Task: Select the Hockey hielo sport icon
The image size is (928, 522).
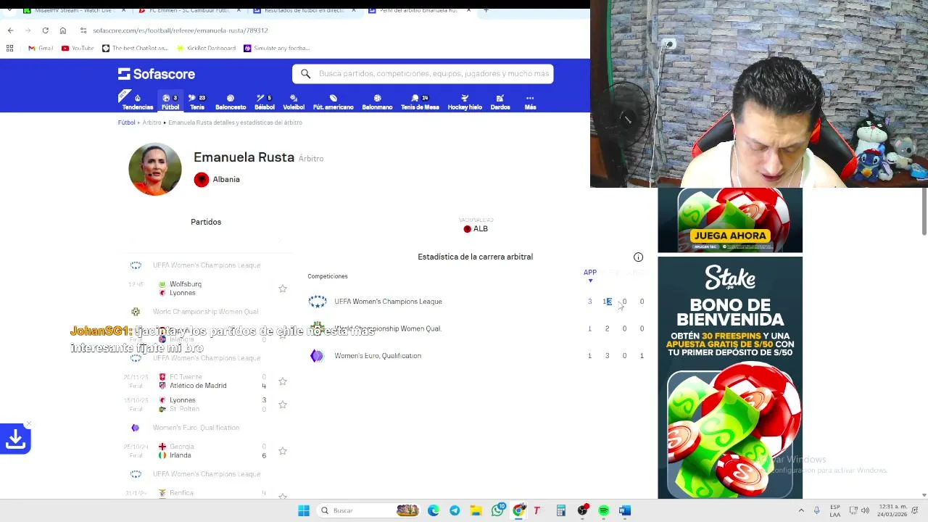Action: pyautogui.click(x=465, y=101)
